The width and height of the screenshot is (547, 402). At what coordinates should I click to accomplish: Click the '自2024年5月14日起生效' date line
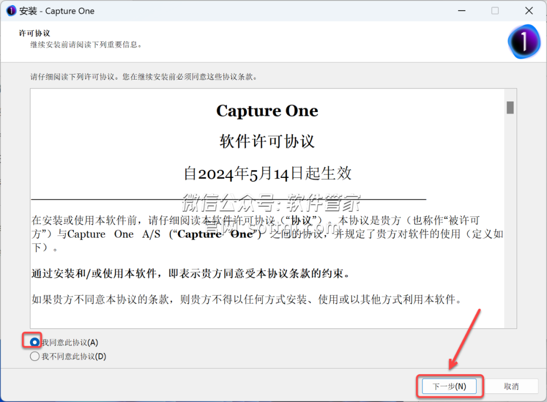click(267, 173)
